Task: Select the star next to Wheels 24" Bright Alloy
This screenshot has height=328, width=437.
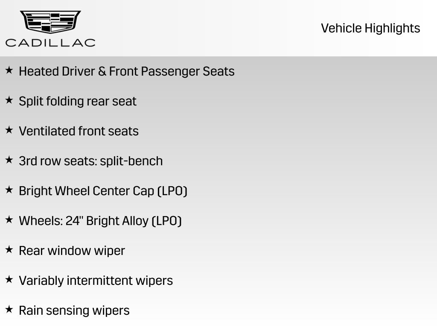Action: point(9,220)
